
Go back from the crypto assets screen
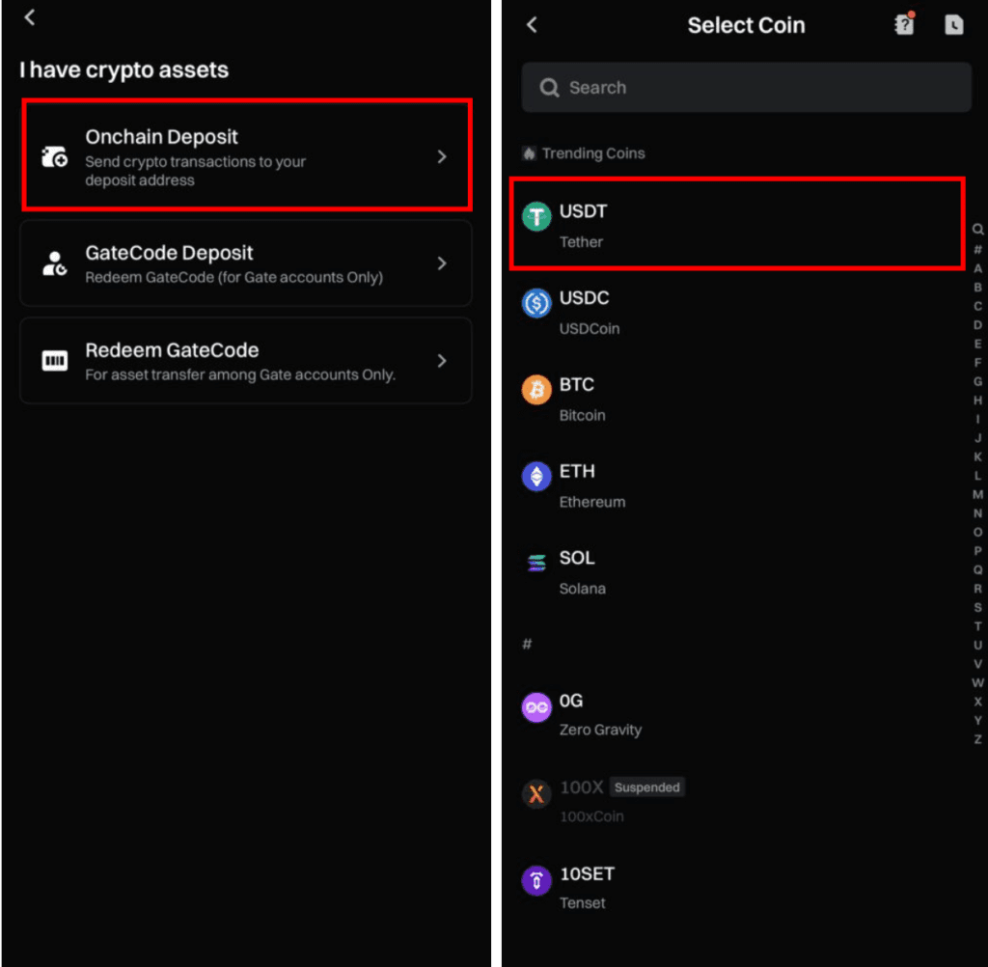click(29, 17)
